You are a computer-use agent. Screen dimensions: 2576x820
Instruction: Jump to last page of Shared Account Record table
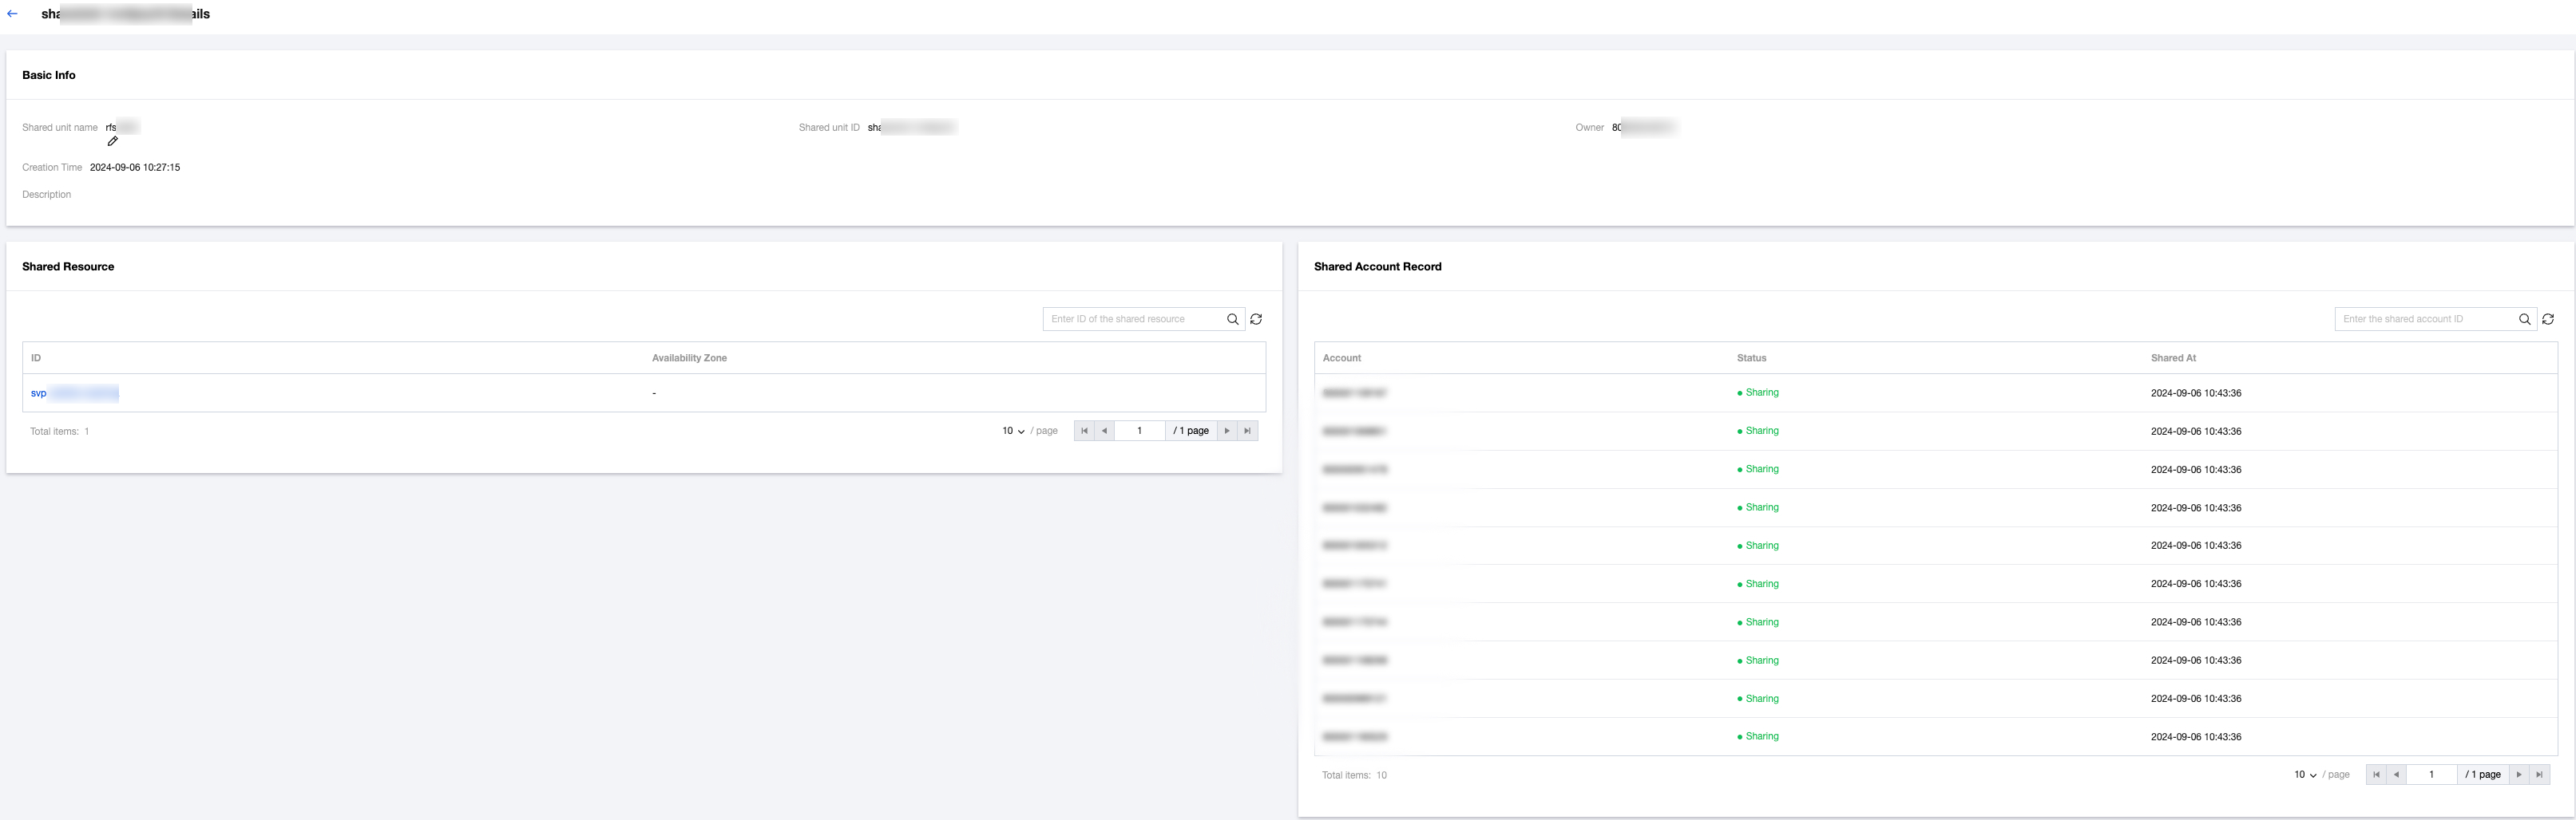point(2539,774)
